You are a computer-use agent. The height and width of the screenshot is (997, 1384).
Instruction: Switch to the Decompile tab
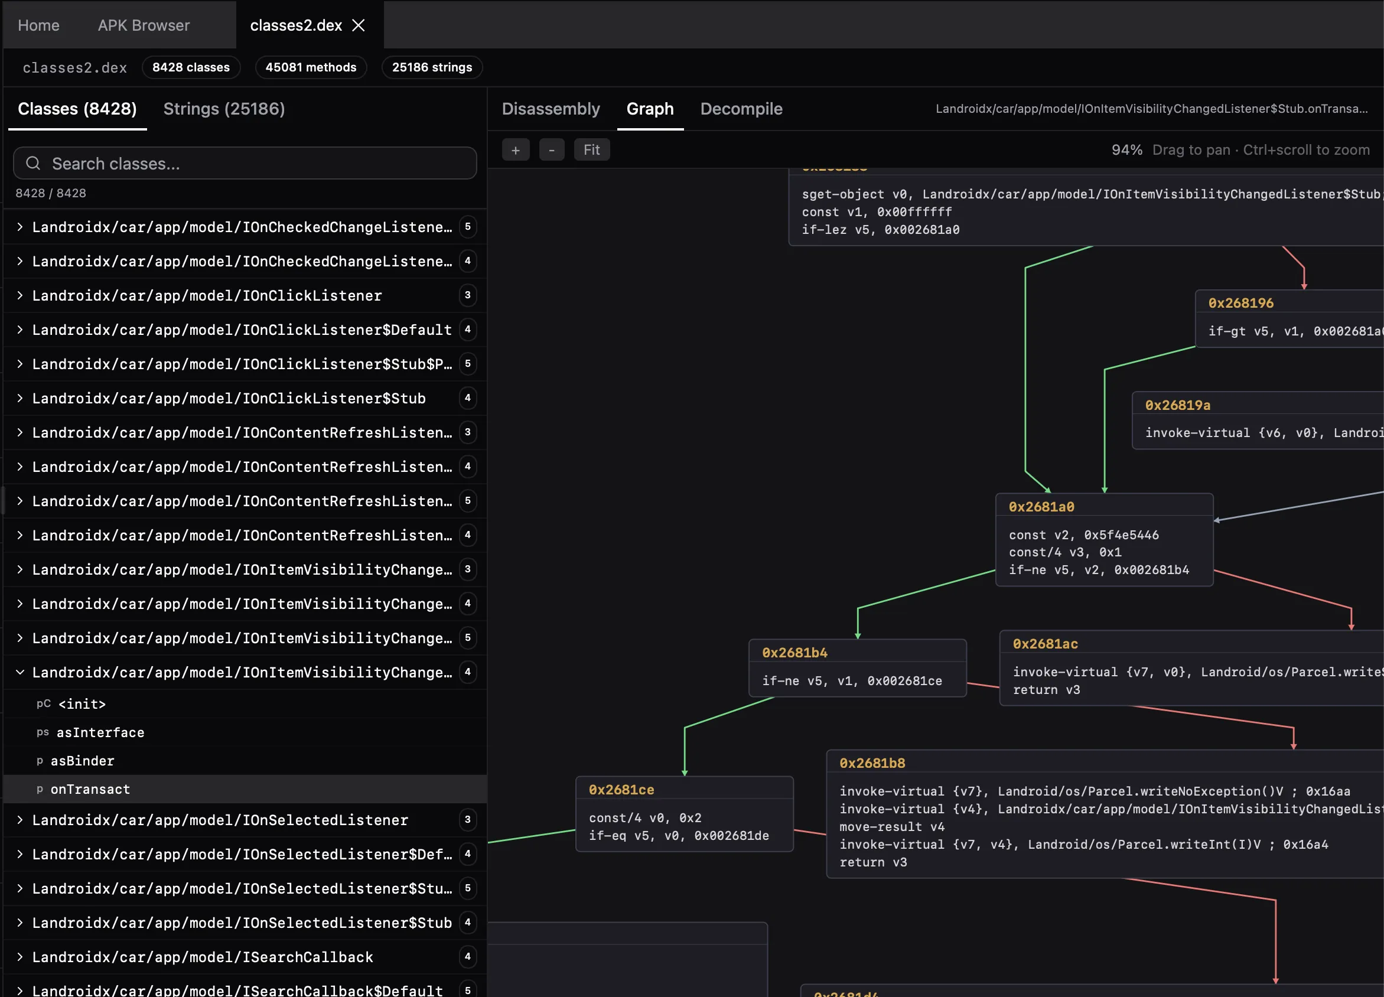click(741, 109)
